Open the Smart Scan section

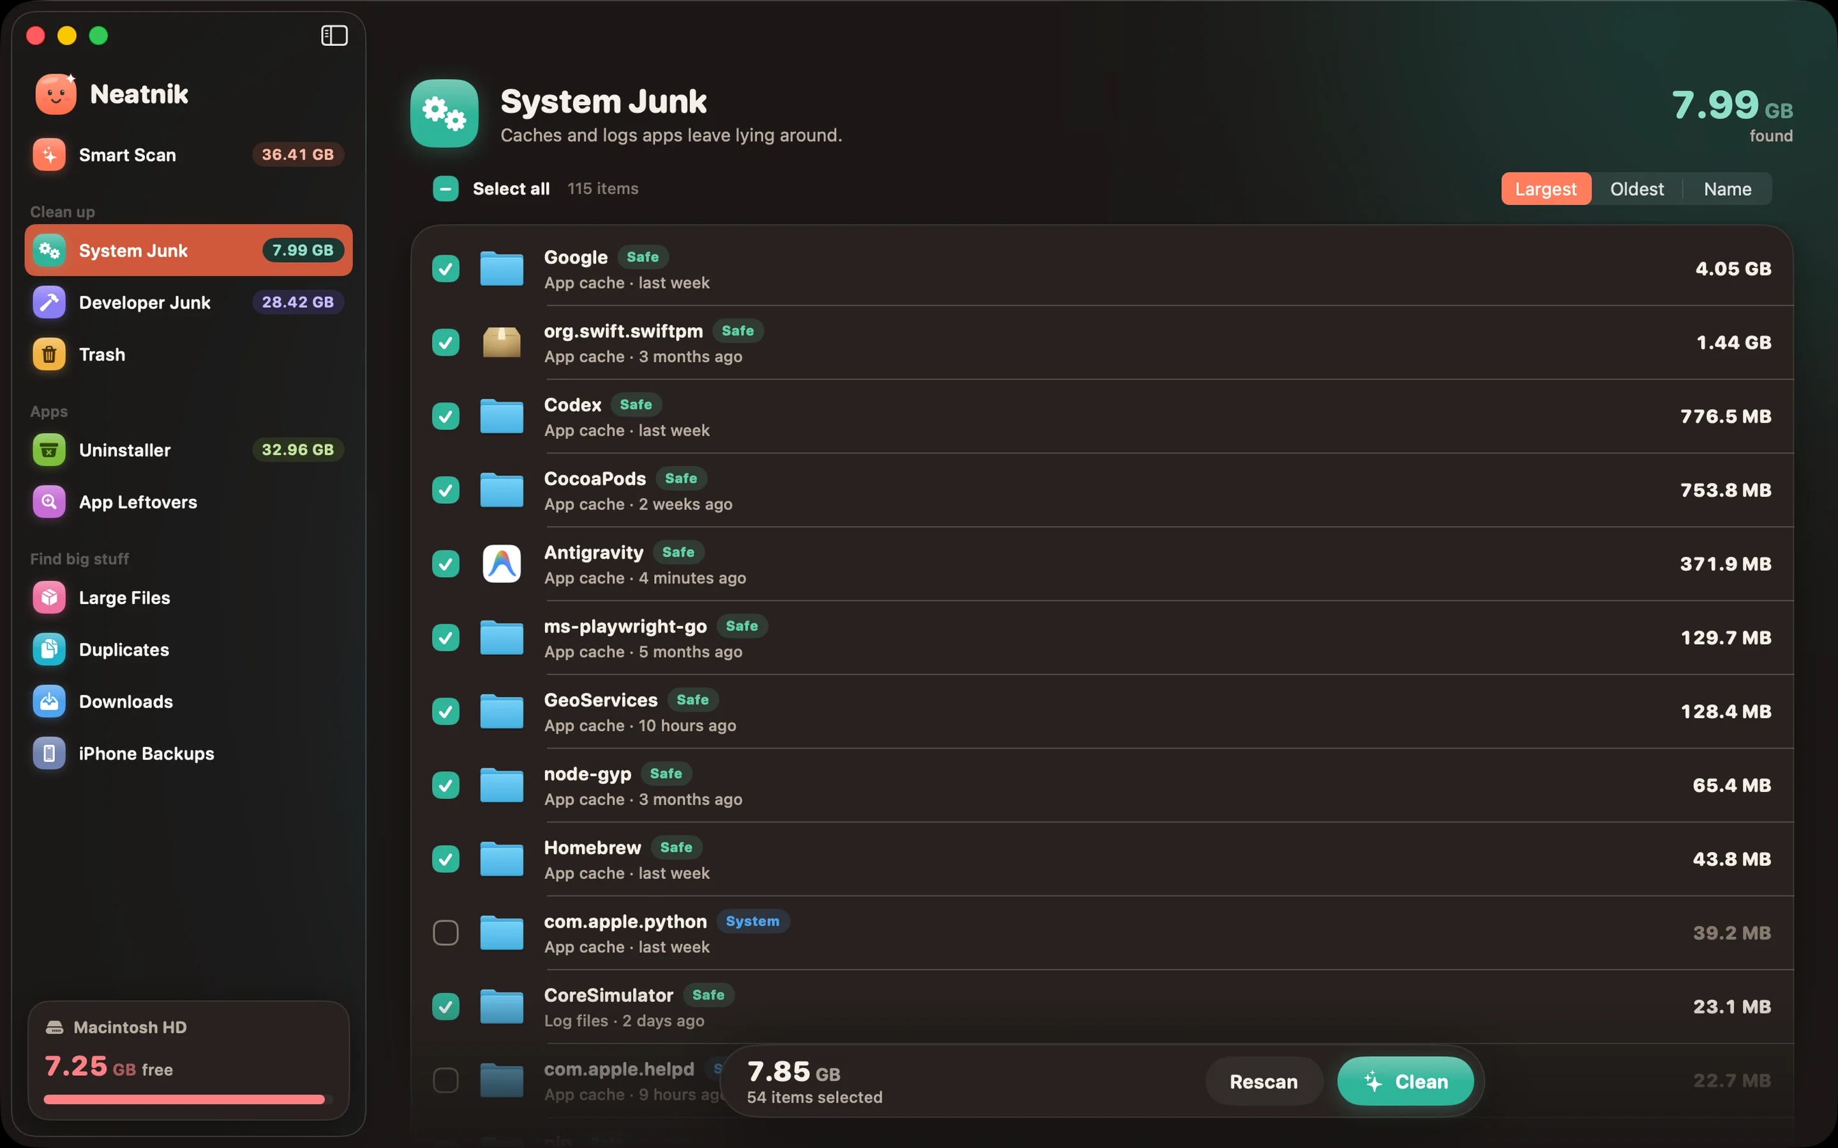[188, 155]
